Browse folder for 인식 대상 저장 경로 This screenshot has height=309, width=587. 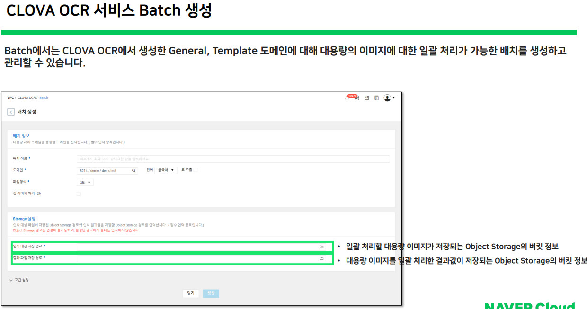tap(321, 247)
